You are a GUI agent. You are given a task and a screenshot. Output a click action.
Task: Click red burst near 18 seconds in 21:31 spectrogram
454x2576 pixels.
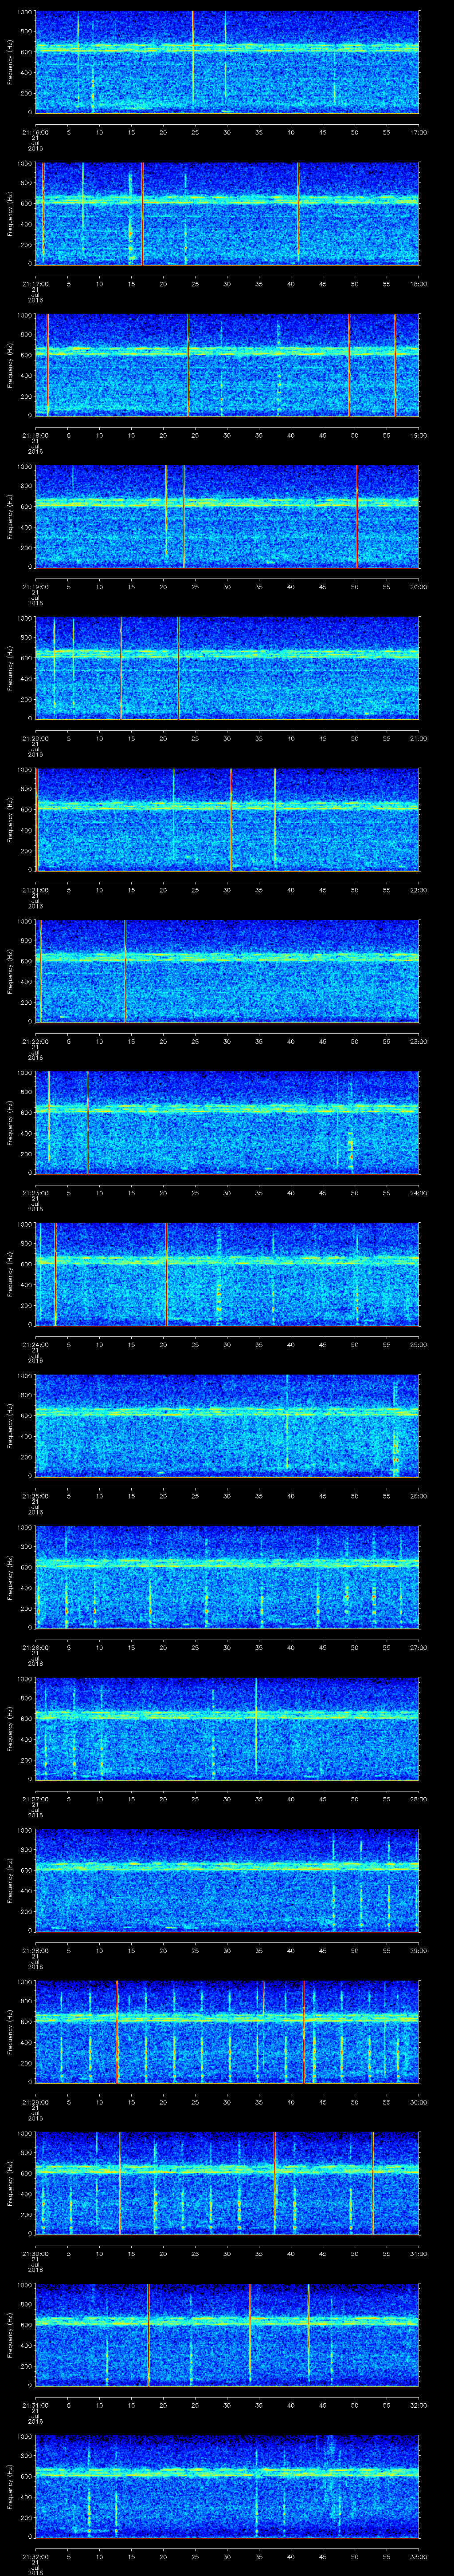point(148,2335)
